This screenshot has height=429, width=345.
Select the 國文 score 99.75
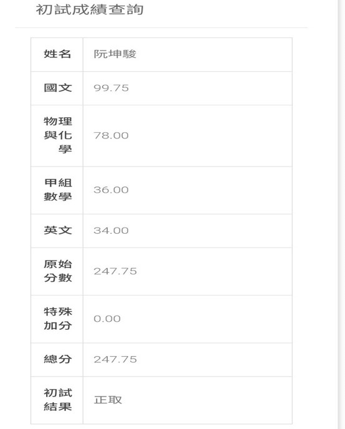pyautogui.click(x=111, y=88)
